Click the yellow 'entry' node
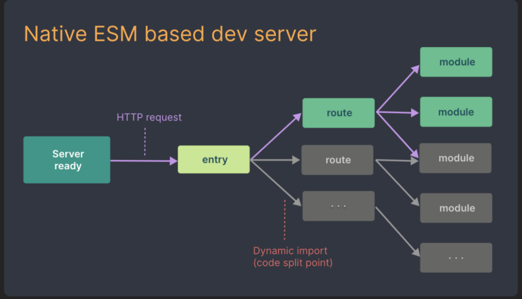Viewport: 522px width, 299px height. pyautogui.click(x=213, y=159)
